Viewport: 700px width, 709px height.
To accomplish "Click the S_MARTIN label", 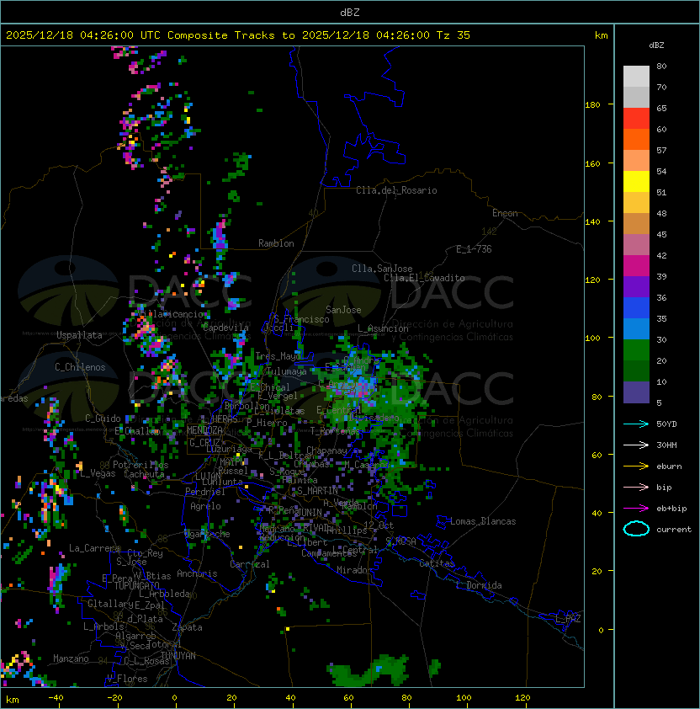I will click(x=317, y=491).
